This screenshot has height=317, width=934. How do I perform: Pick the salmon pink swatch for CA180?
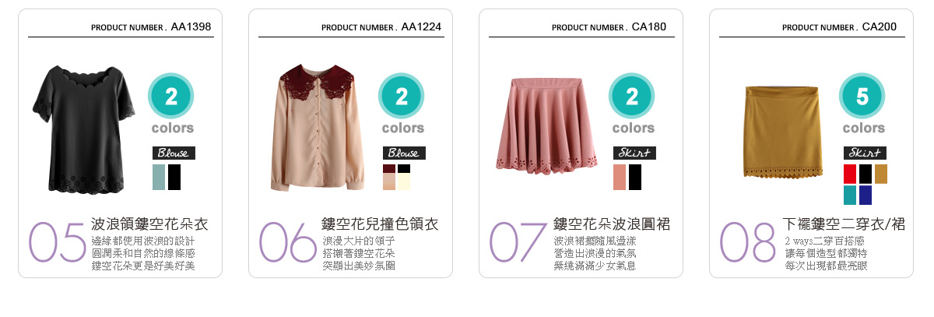pos(620,177)
